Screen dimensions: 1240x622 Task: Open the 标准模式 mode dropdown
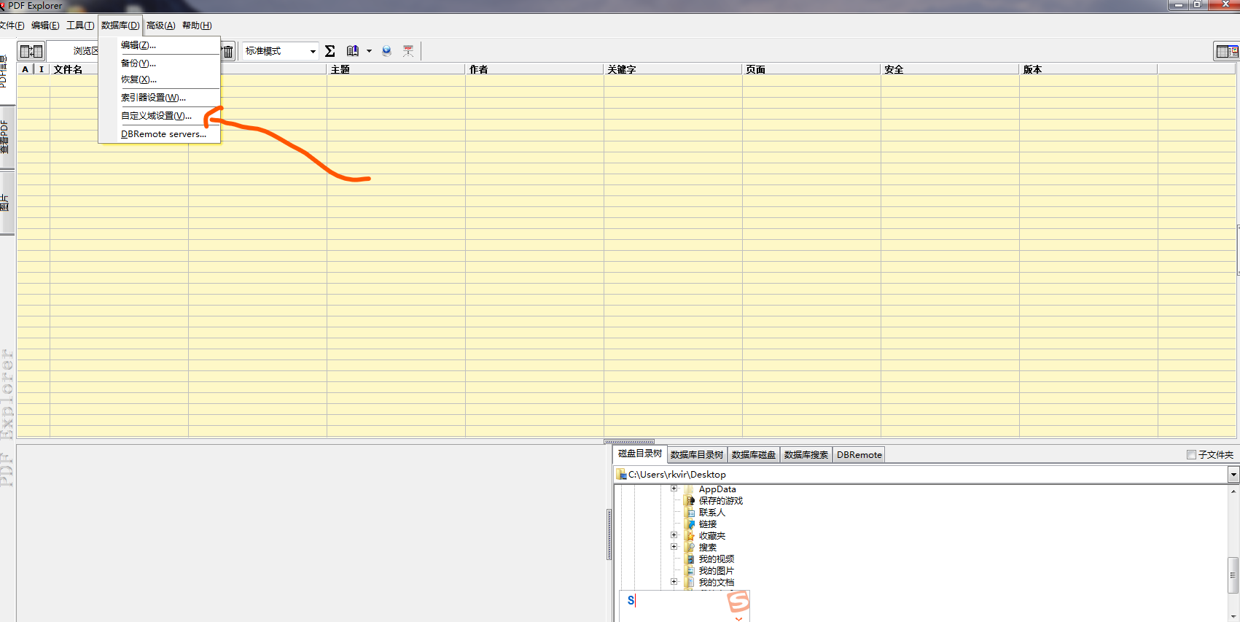[x=313, y=51]
